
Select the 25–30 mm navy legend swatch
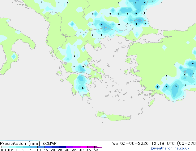click(62, 147)
